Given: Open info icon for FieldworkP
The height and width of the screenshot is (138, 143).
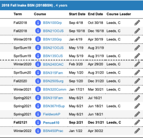Looking at the screenshot, I should coord(38,114).
